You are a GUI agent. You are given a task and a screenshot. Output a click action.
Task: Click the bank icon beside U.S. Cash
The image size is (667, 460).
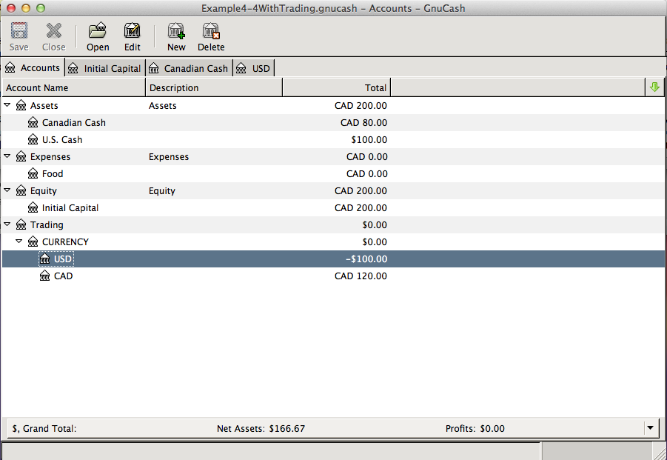point(33,140)
